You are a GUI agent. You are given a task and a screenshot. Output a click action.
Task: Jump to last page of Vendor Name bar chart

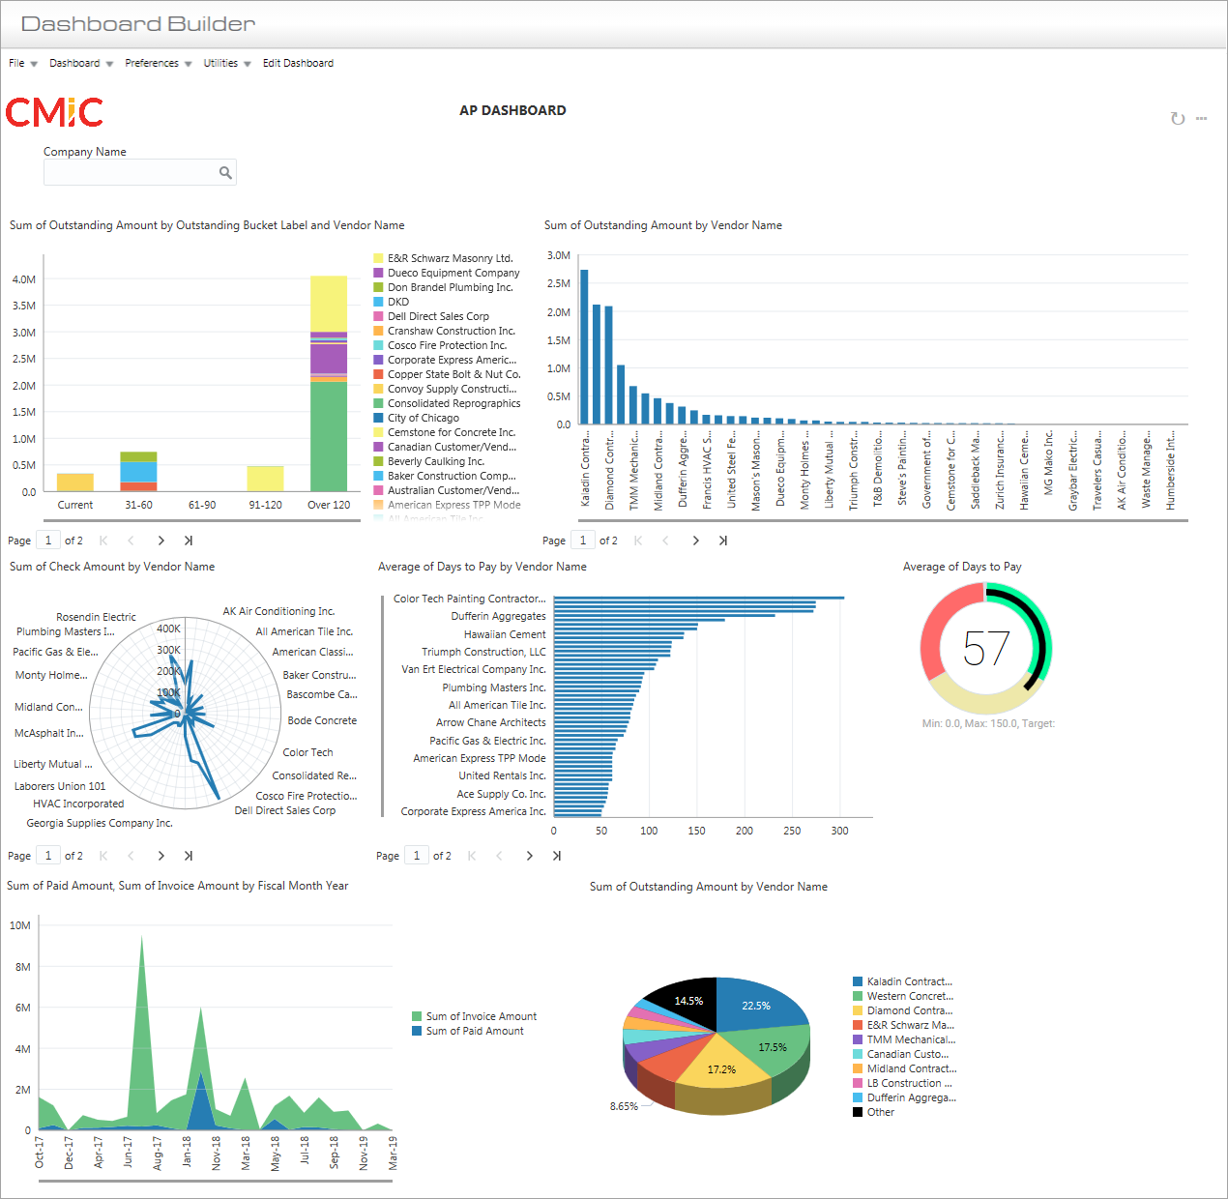723,541
